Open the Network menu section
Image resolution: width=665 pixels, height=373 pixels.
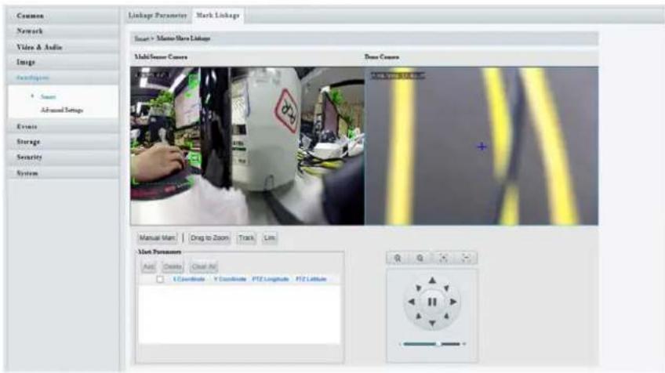[63, 31]
